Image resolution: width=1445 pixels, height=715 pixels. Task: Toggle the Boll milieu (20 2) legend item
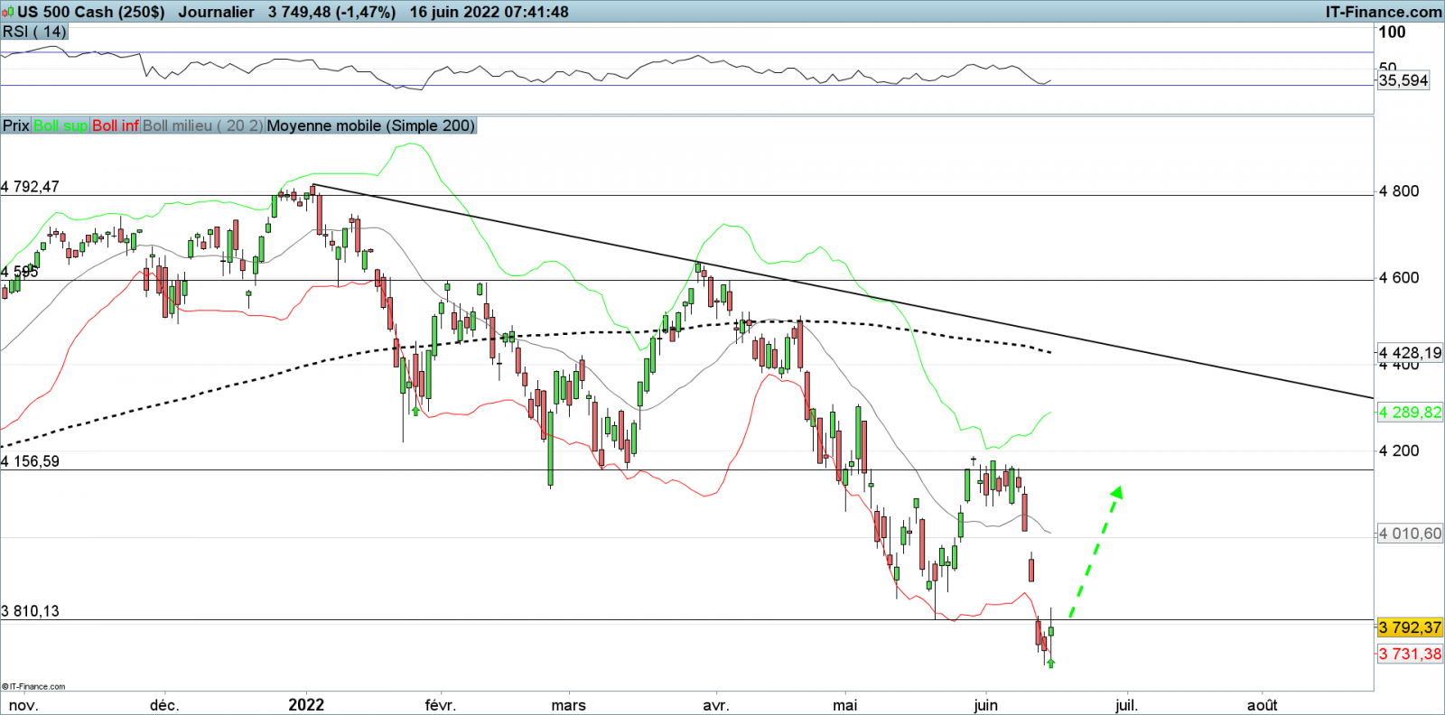point(202,125)
